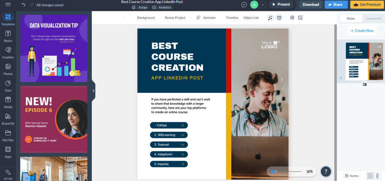Open the Brand Kit icon

tap(8, 116)
